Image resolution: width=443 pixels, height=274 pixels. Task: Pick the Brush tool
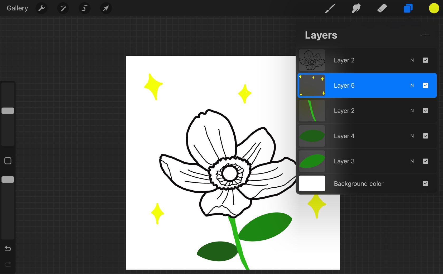[330, 8]
